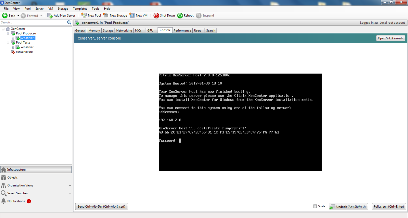Click the Pool Producao pool icon
The width and height of the screenshot is (408, 218).
pyautogui.click(x=13, y=34)
